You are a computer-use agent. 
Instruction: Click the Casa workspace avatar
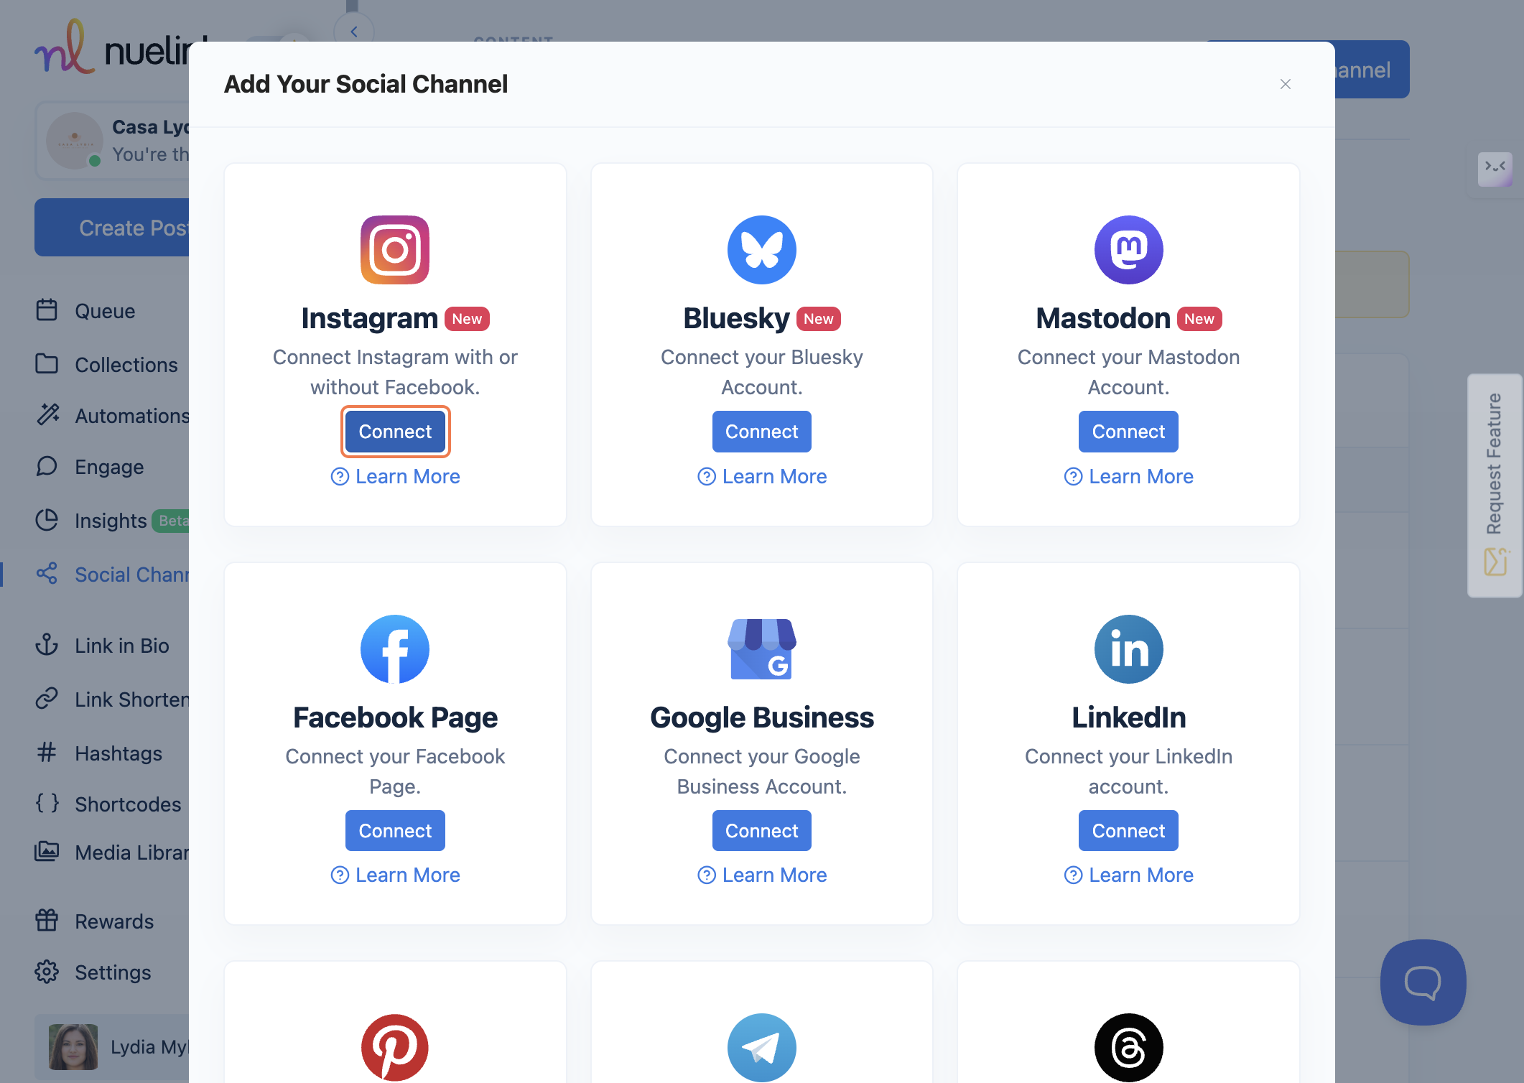pos(75,141)
